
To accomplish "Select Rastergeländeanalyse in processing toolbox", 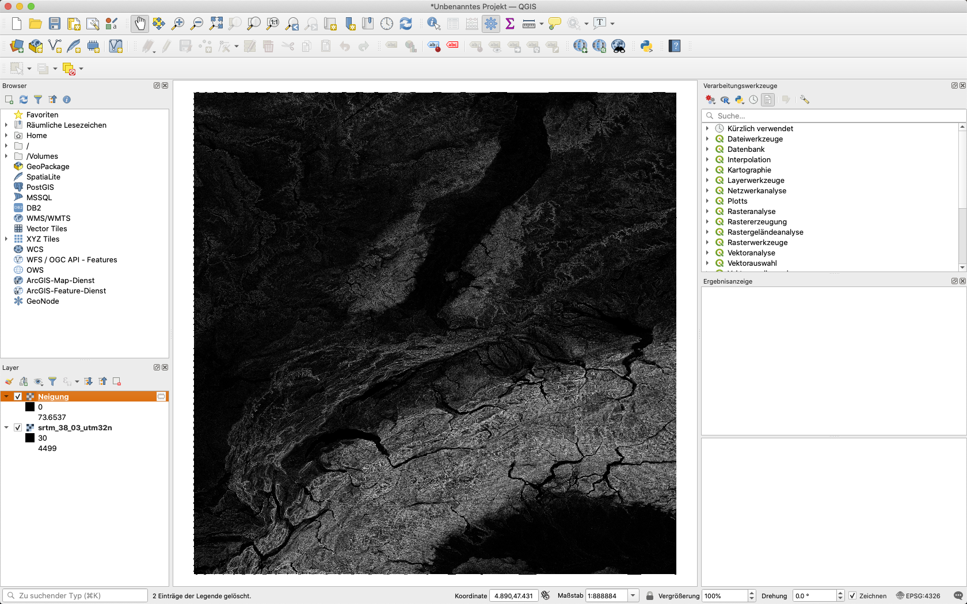I will click(765, 232).
